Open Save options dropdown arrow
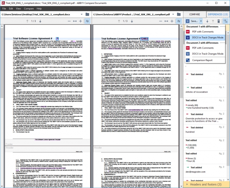 pos(201,21)
